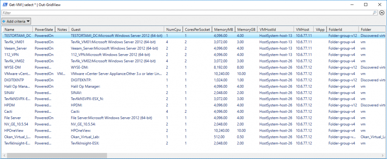Image resolution: width=387 pixels, height=159 pixels.
Task: Click the Folder-group-v... FolderId in Okan_Virtual_L row
Action: [342, 137]
